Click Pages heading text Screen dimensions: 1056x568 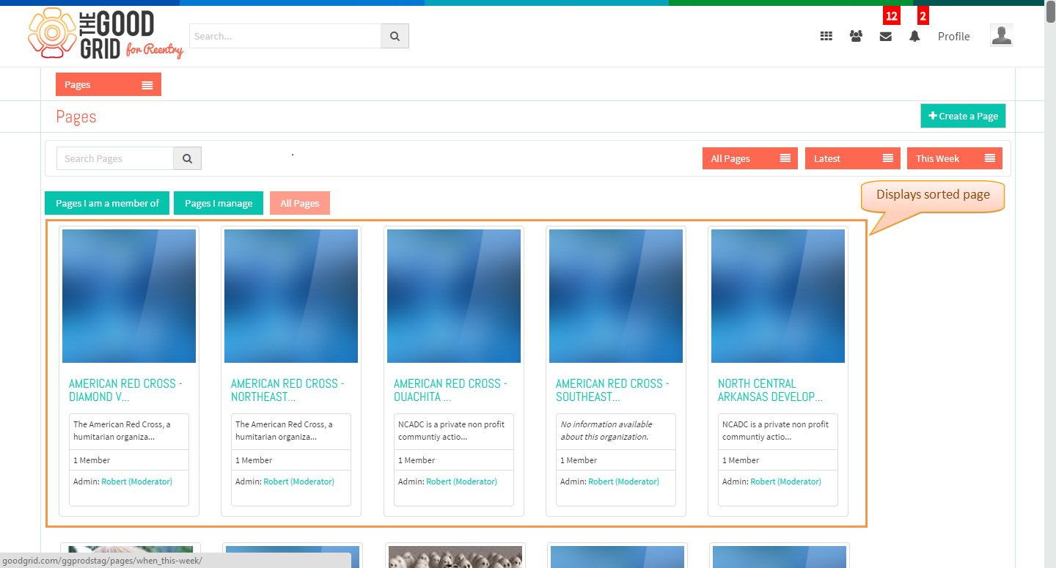click(76, 117)
